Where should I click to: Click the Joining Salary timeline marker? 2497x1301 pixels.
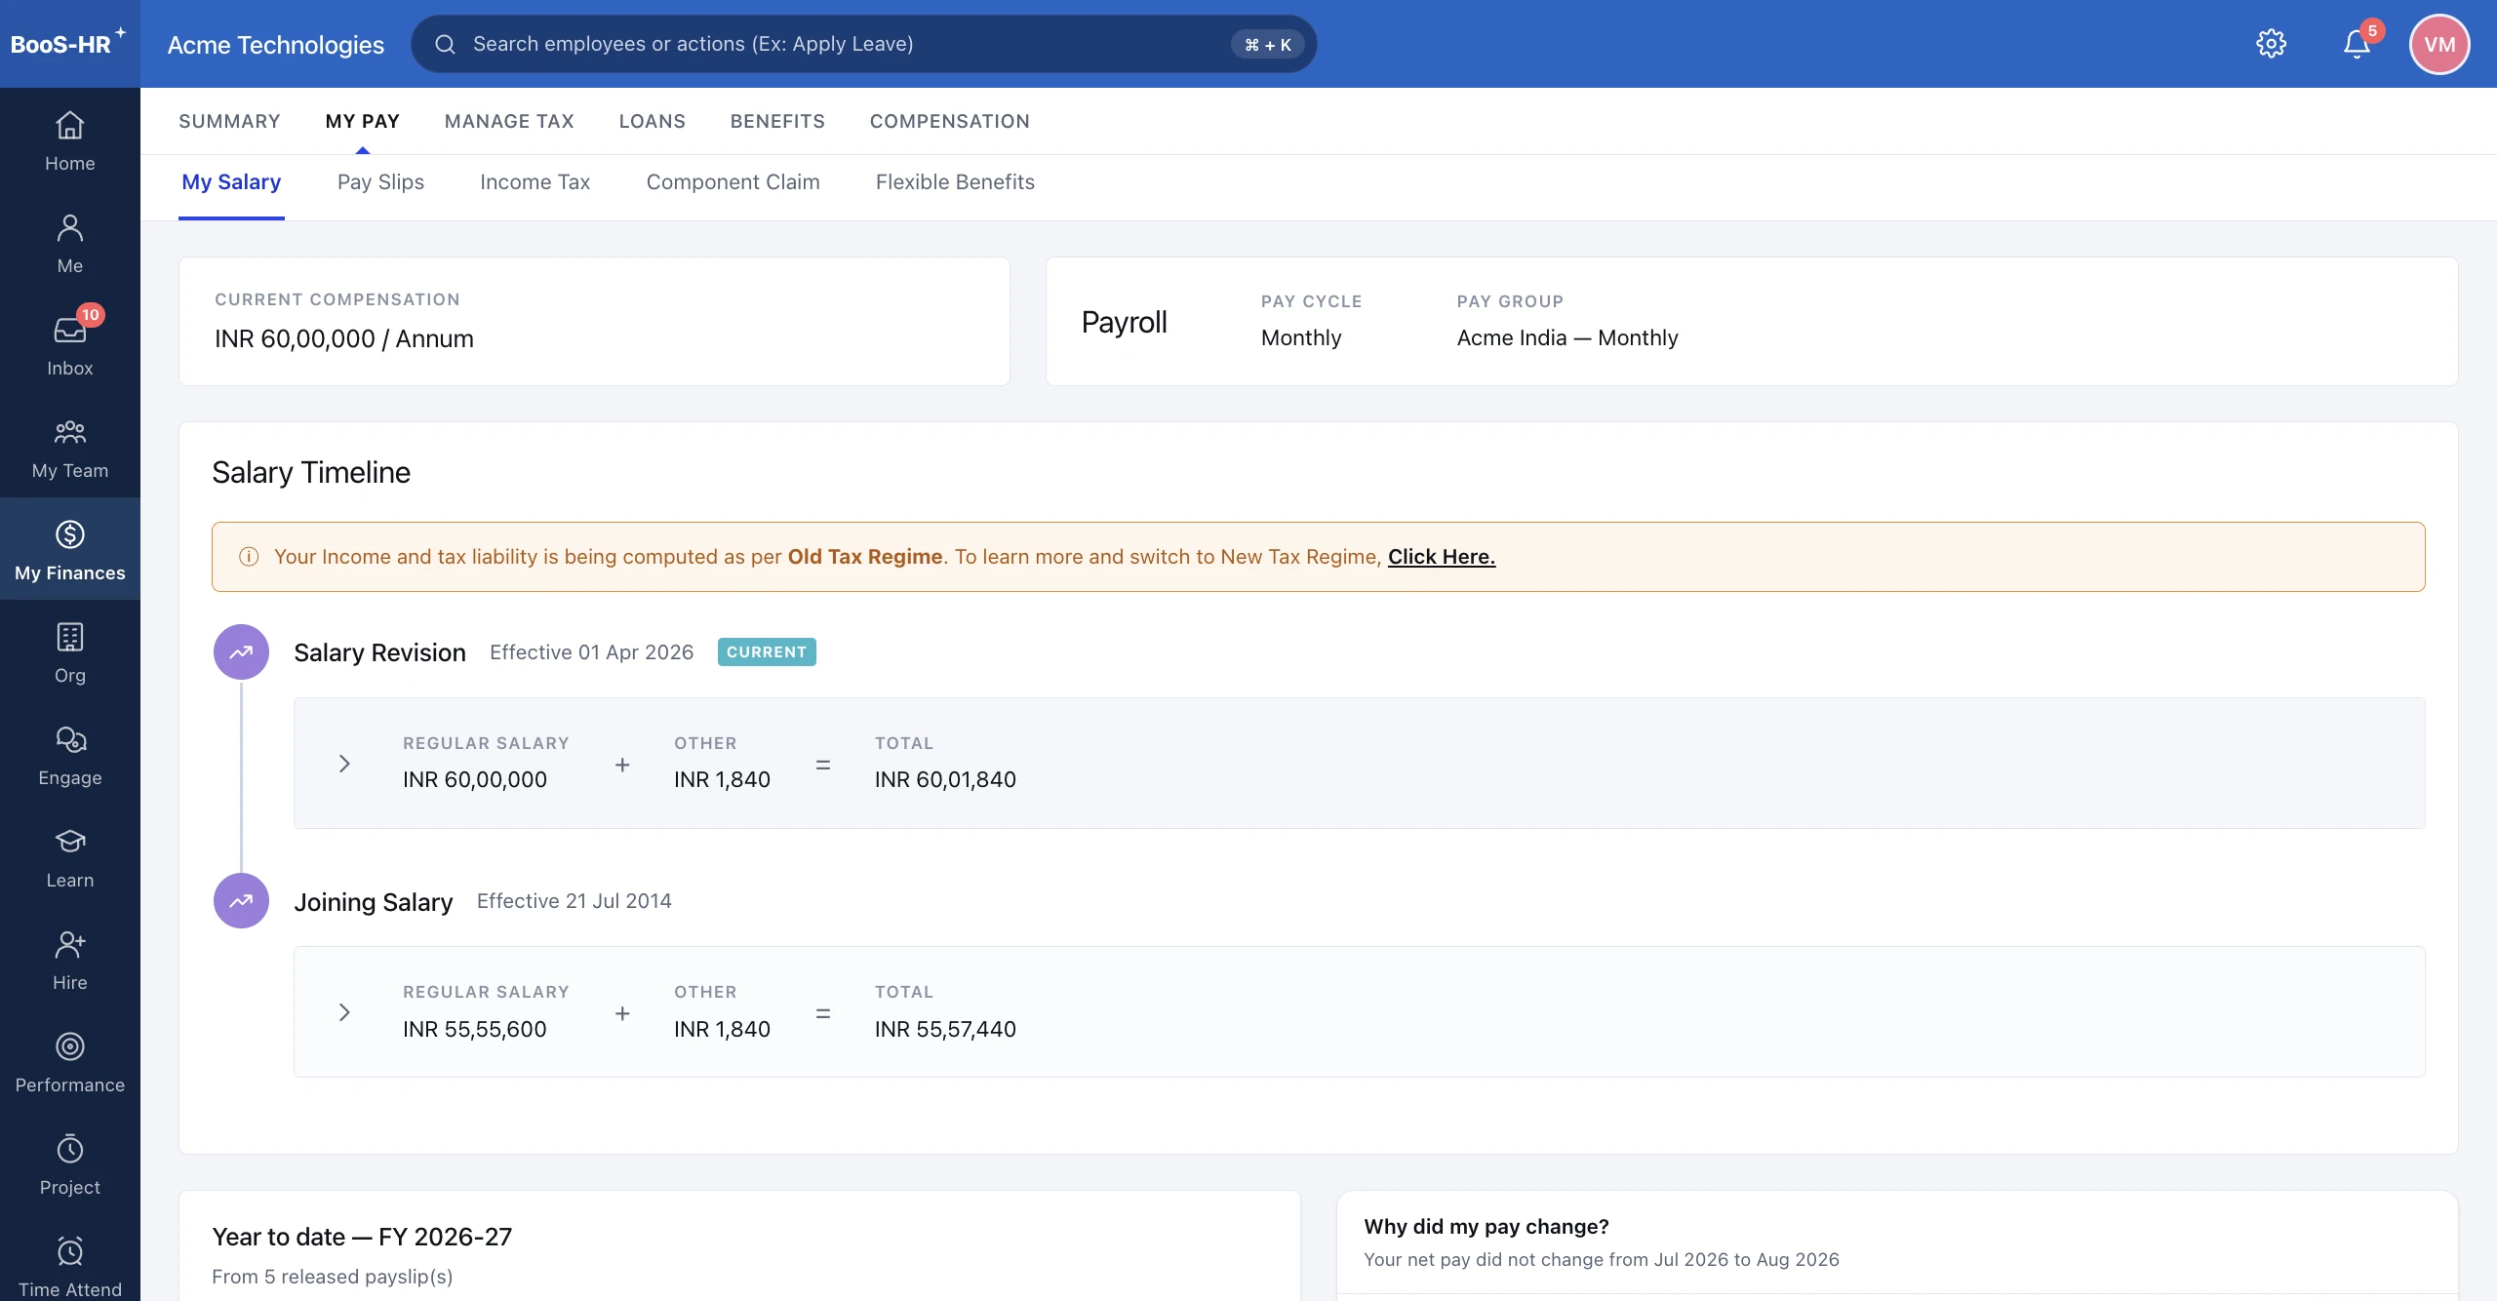(241, 900)
